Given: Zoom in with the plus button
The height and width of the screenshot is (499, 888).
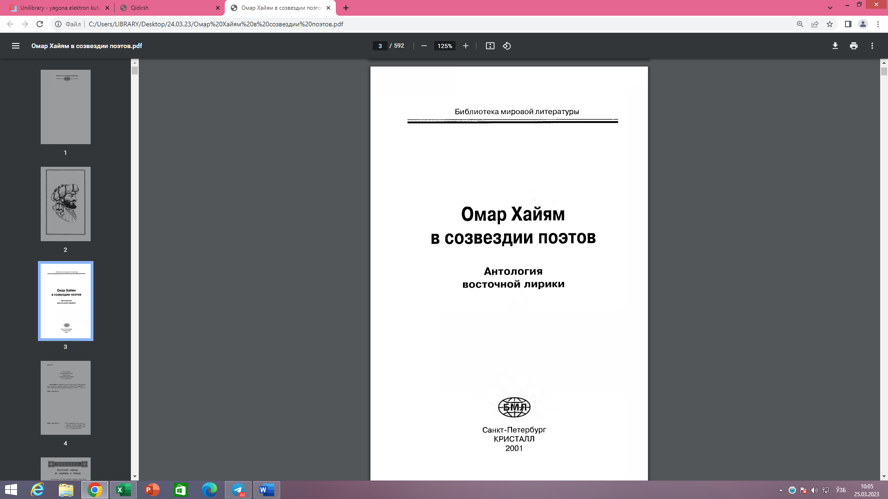Looking at the screenshot, I should point(466,46).
